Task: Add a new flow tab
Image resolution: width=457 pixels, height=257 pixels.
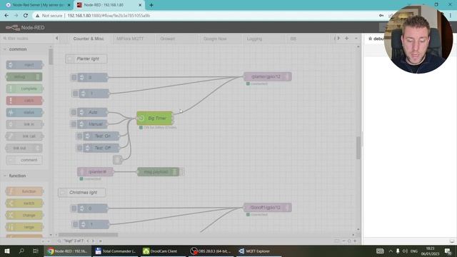Action: point(346,38)
